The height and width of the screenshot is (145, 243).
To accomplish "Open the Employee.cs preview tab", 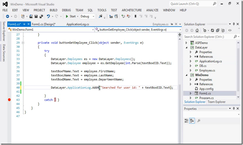I will pos(160,24).
